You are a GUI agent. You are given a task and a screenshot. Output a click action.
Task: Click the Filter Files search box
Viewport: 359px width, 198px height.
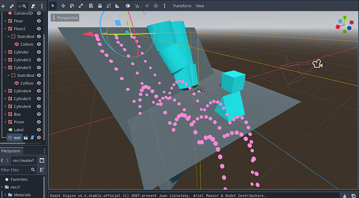[x=18, y=170]
